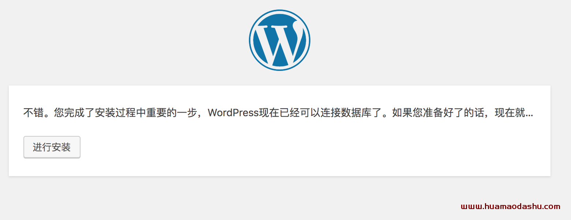The height and width of the screenshot is (220, 571).
Task: Click the WordPress logo at top
Action: click(280, 40)
